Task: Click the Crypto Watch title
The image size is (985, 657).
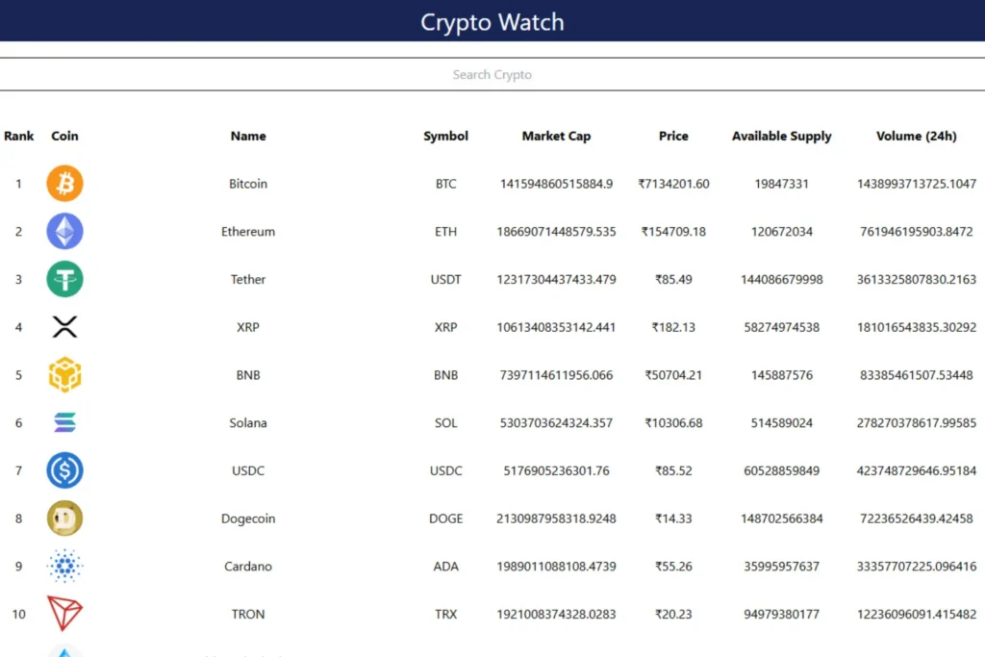Action: point(492,22)
